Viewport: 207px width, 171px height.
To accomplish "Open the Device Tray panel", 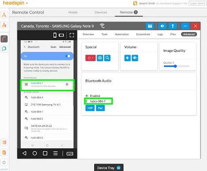I will point(109,168).
